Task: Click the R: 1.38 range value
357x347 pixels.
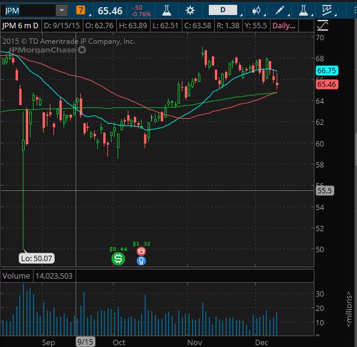Action: click(x=228, y=26)
